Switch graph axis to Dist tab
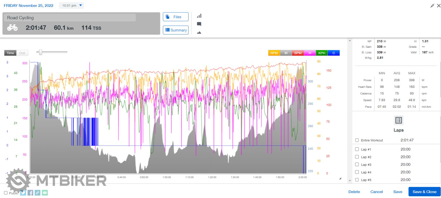The image size is (441, 198). click(x=22, y=53)
